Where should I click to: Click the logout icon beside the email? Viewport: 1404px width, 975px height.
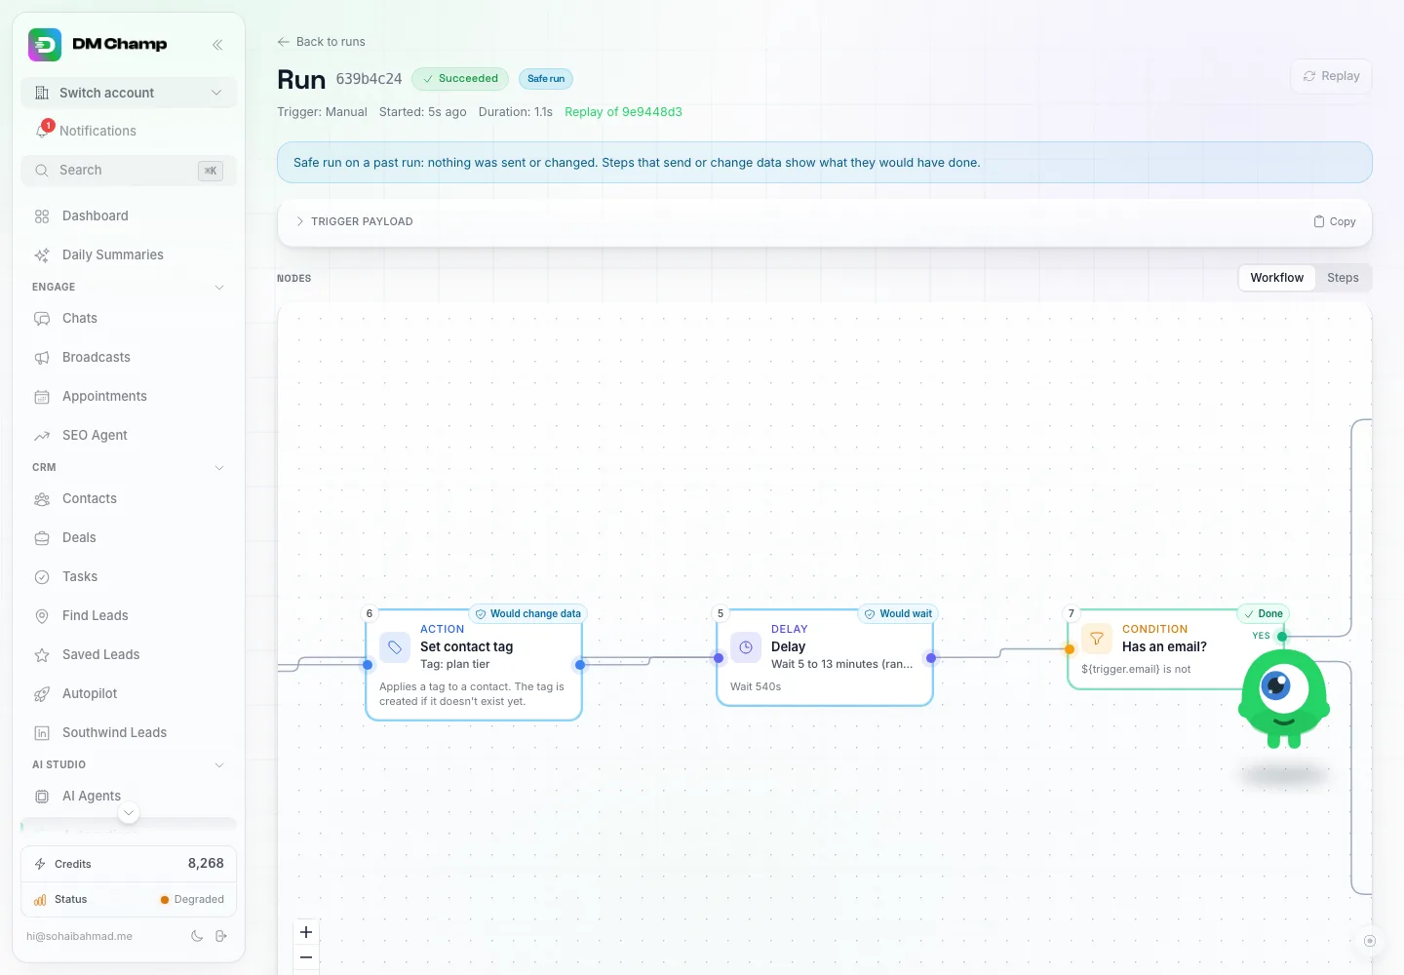pyautogui.click(x=221, y=936)
